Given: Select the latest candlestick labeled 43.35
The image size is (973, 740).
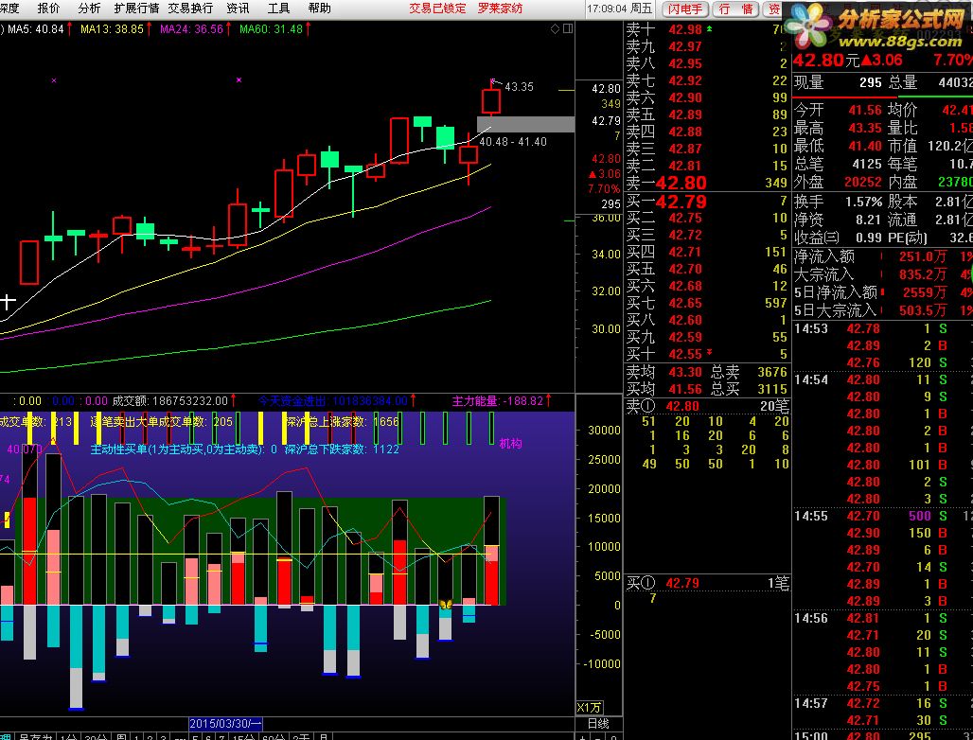Looking at the screenshot, I should click(491, 100).
